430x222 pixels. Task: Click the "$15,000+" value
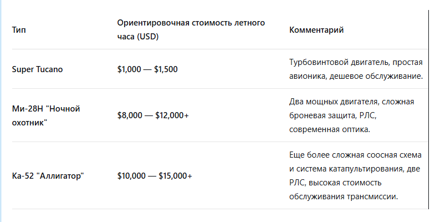(175, 175)
